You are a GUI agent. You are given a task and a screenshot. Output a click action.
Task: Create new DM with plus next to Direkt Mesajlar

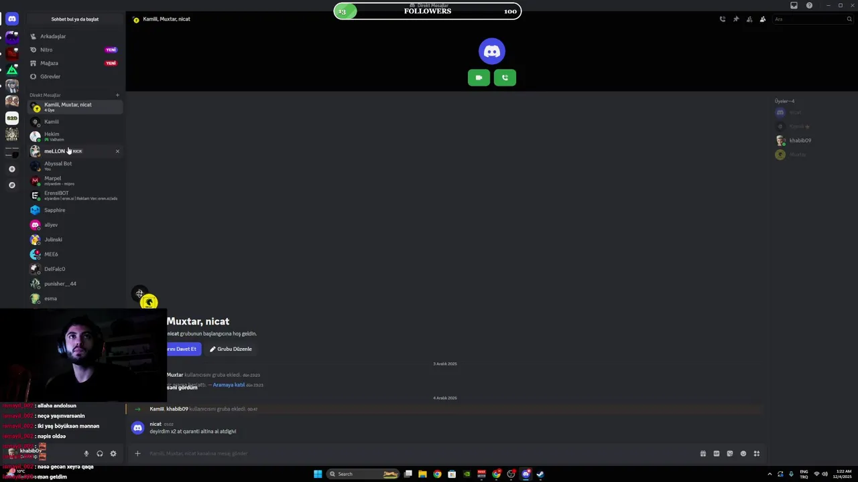coord(117,95)
